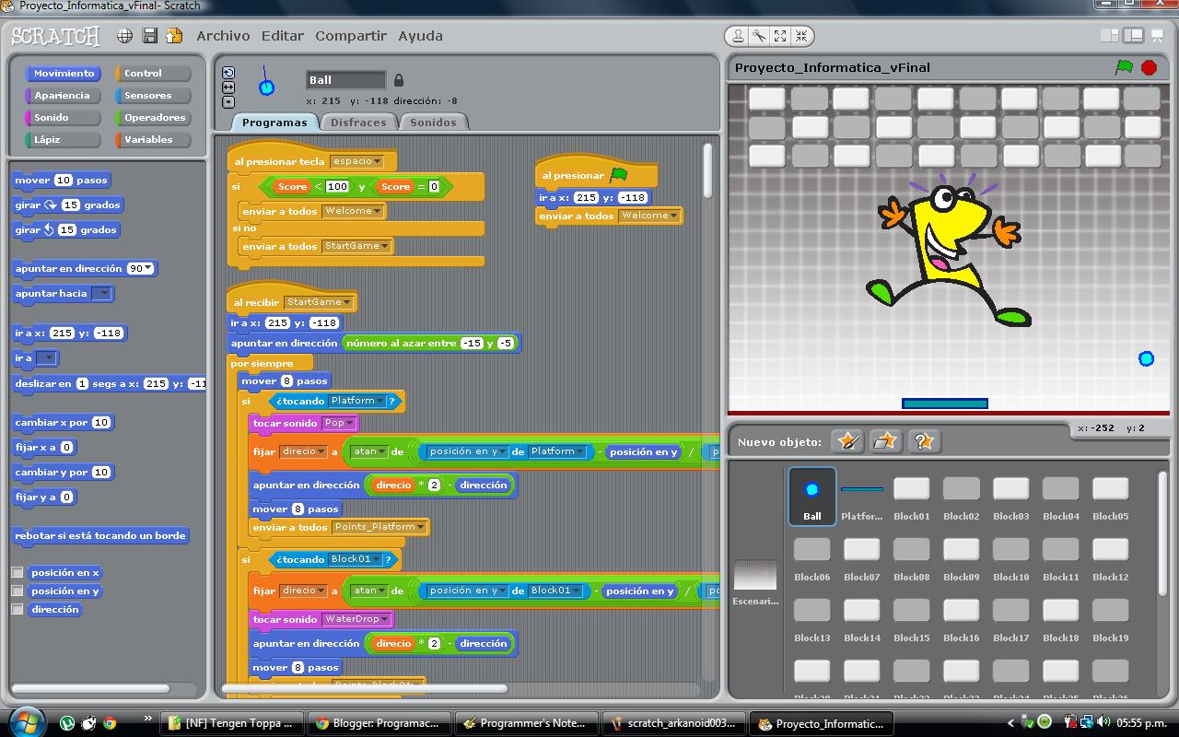Viewport: 1179px width, 737px height.
Task: Switch to the Disfraces tab
Action: point(358,121)
